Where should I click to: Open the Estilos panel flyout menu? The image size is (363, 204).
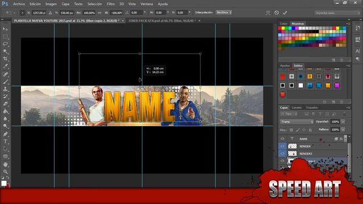(348, 66)
